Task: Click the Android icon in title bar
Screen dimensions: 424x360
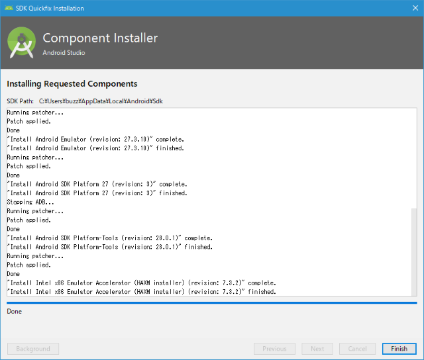Action: pyautogui.click(x=9, y=8)
